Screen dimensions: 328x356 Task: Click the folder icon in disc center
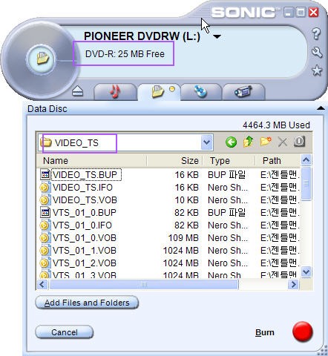coord(42,59)
